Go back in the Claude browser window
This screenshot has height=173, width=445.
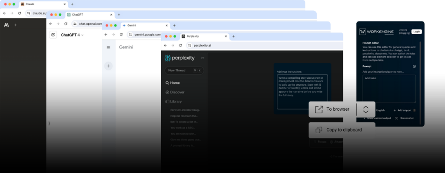pyautogui.click(x=4, y=13)
